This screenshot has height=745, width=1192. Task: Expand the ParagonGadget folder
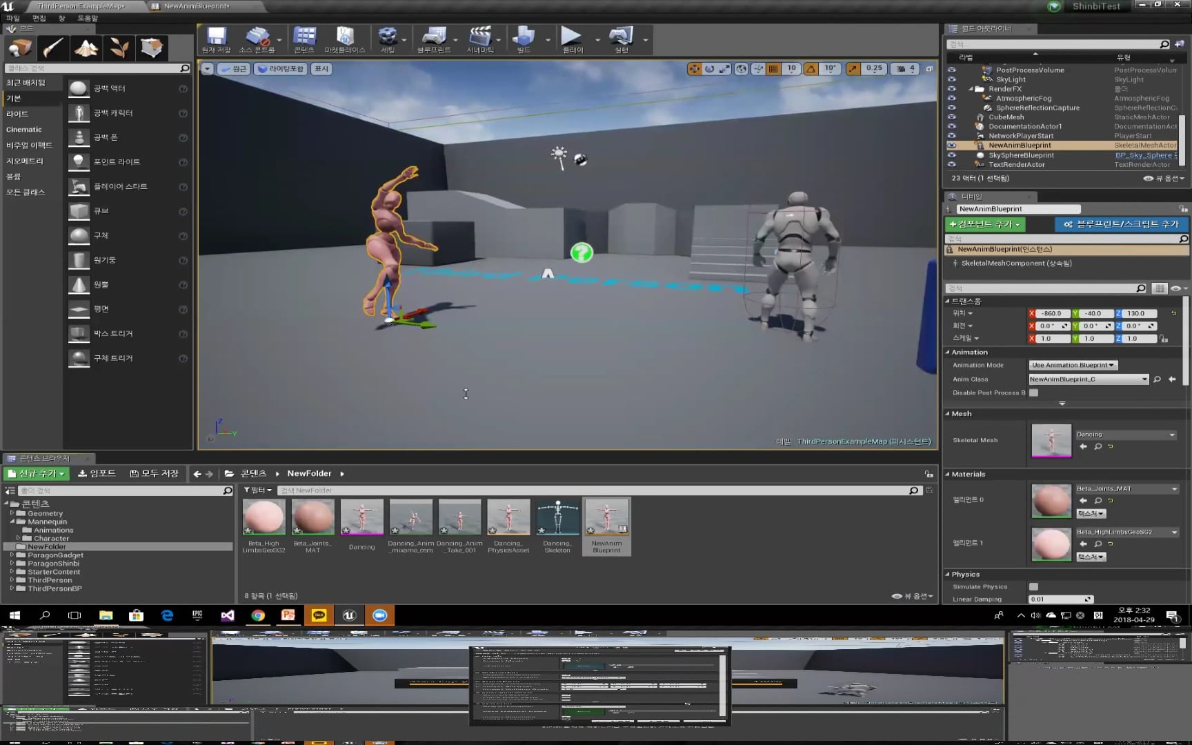coord(12,555)
